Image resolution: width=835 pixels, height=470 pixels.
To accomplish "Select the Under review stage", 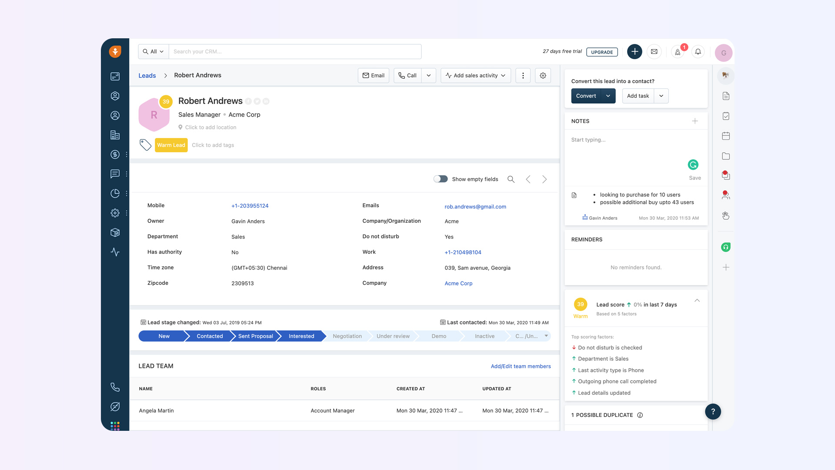I will pos(393,336).
